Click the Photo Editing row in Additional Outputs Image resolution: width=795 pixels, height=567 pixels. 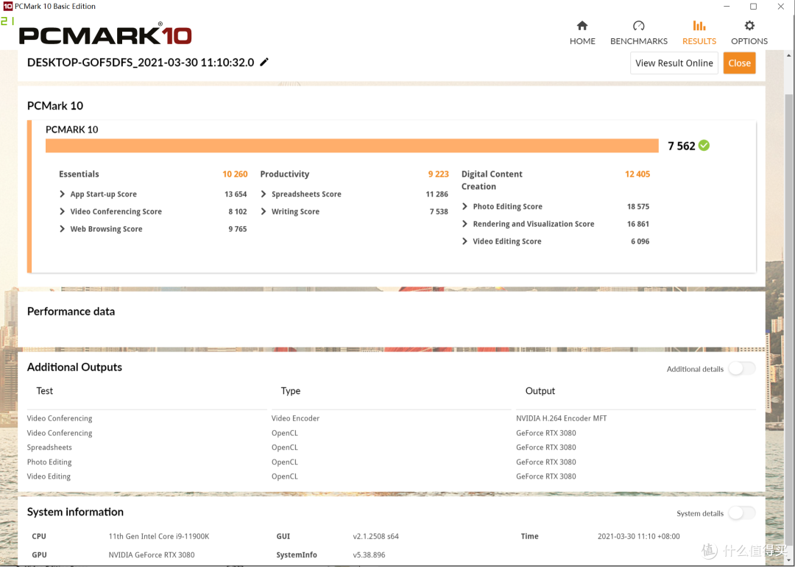(x=392, y=462)
